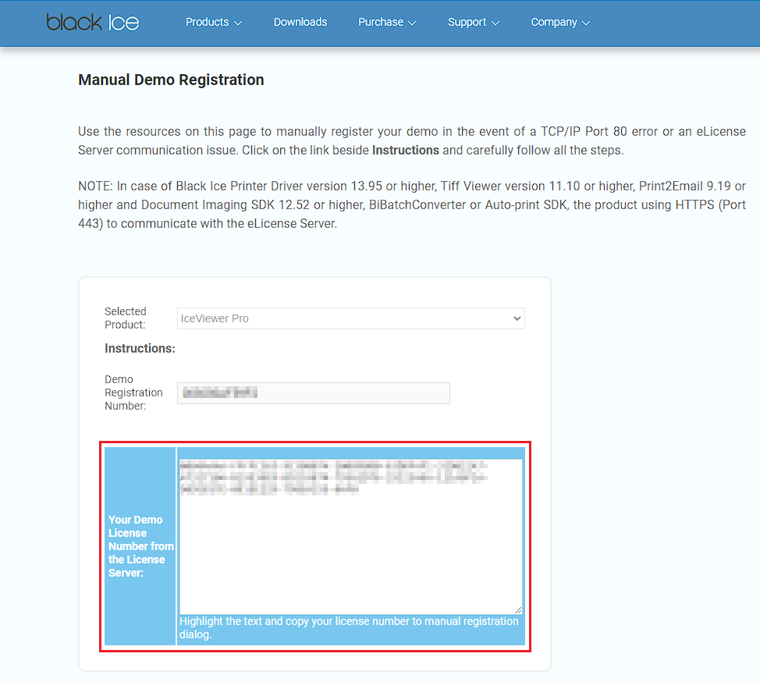Open the Support menu
The image size is (760, 682).
point(473,23)
